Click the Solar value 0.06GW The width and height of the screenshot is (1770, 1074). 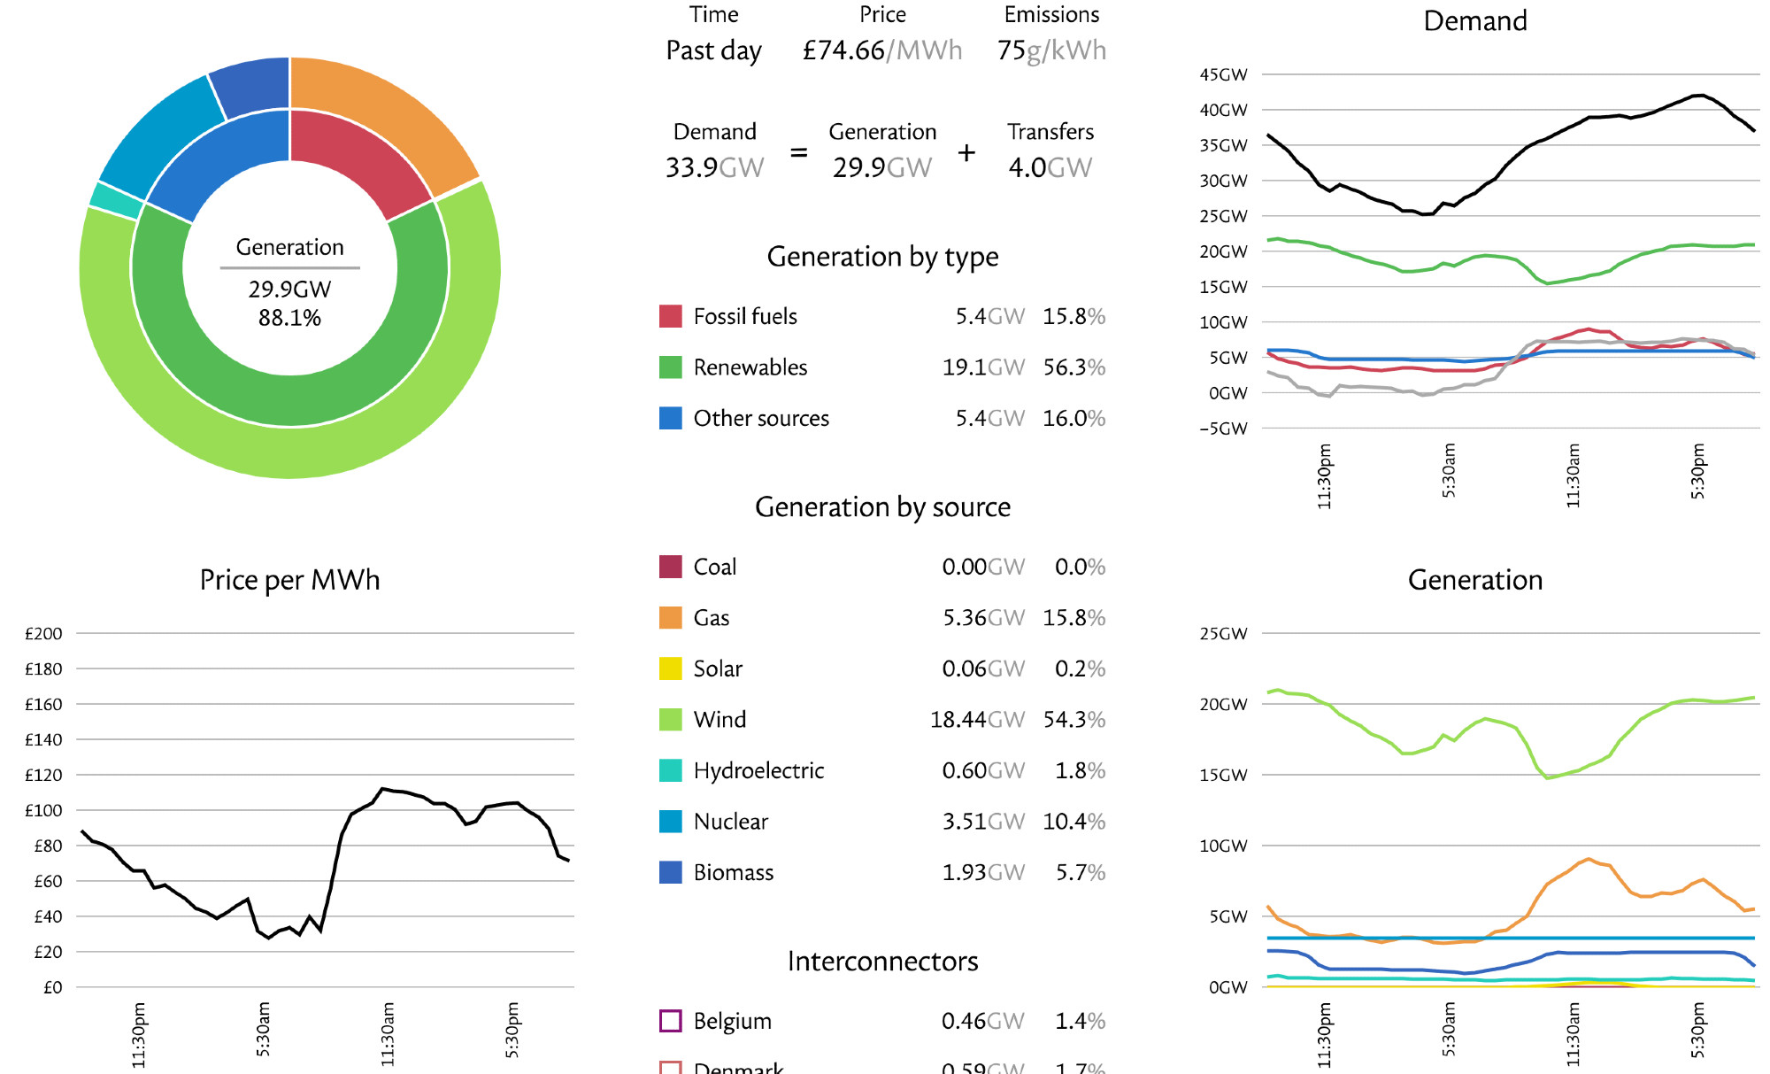[x=983, y=668]
